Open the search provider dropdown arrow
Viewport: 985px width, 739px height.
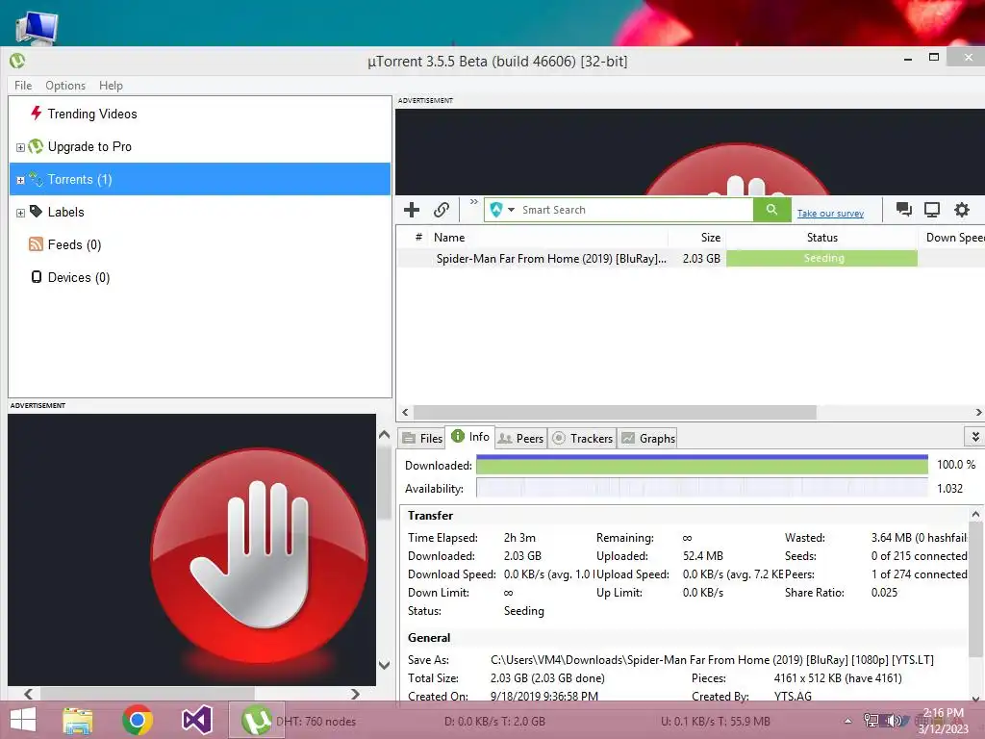point(511,210)
